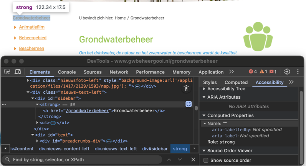Open DevTools settings gear
Viewport: 306px width, 166px height.
[x=287, y=72]
